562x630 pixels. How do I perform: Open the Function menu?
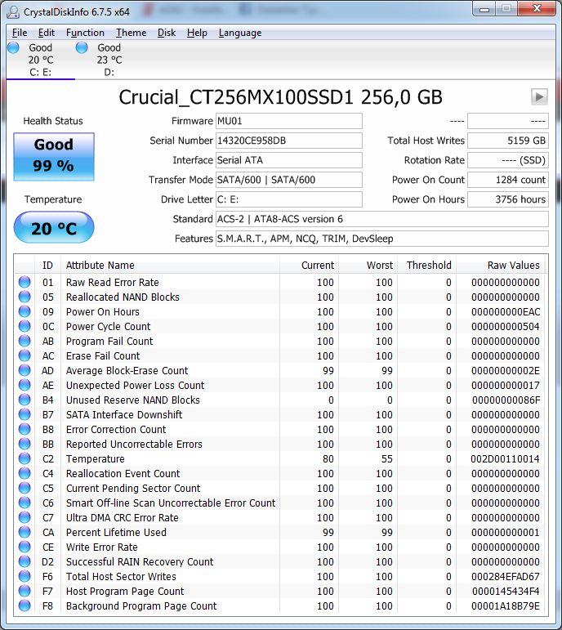pyautogui.click(x=85, y=33)
